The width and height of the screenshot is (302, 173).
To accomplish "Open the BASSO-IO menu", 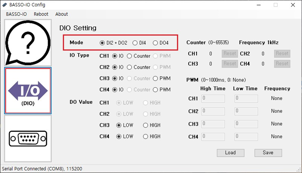I will coord(16,14).
